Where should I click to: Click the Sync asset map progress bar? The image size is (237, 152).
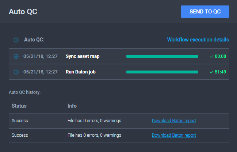coord(162,56)
